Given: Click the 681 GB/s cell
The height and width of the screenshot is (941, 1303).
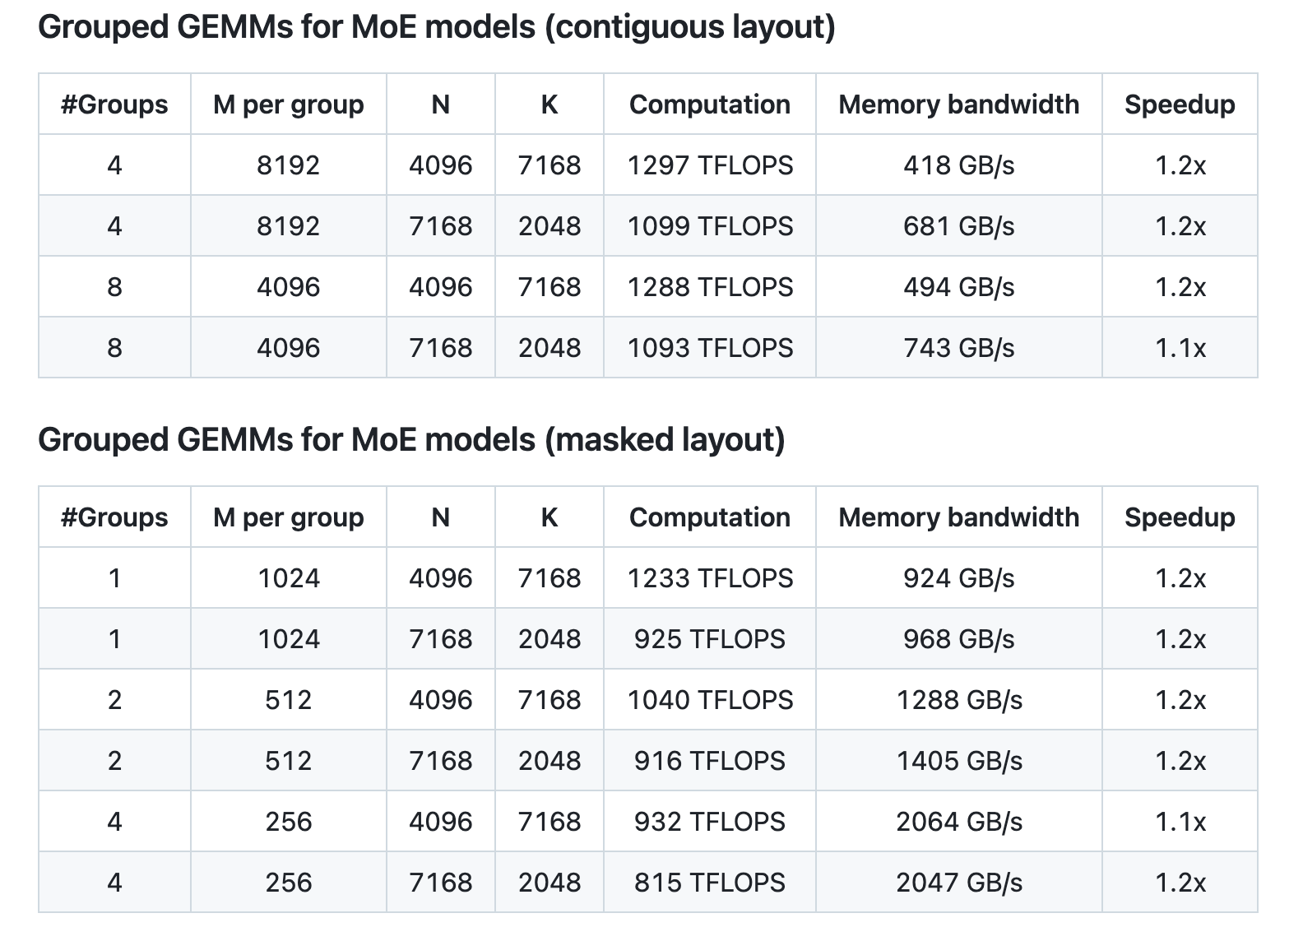Looking at the screenshot, I should click(958, 226).
